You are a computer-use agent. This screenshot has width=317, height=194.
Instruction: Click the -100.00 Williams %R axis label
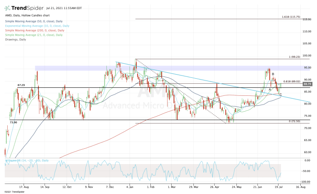pos(305,182)
